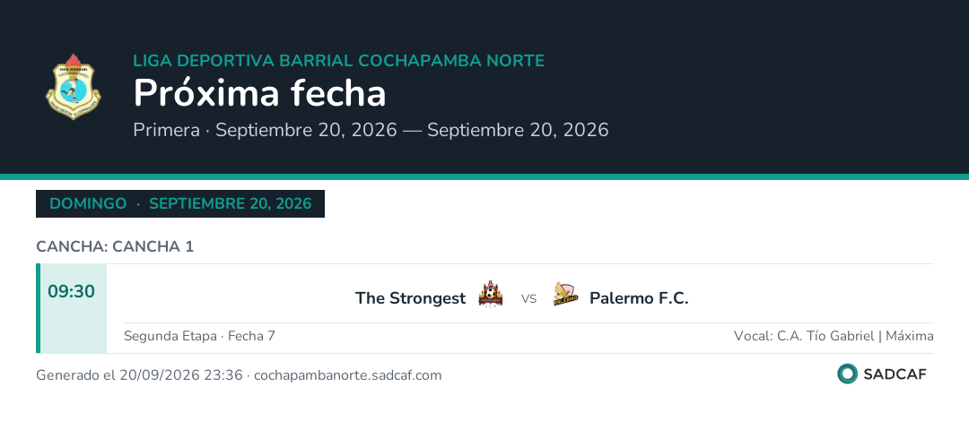Click the teal divider bar under header
The height and width of the screenshot is (421, 969).
tap(484, 176)
